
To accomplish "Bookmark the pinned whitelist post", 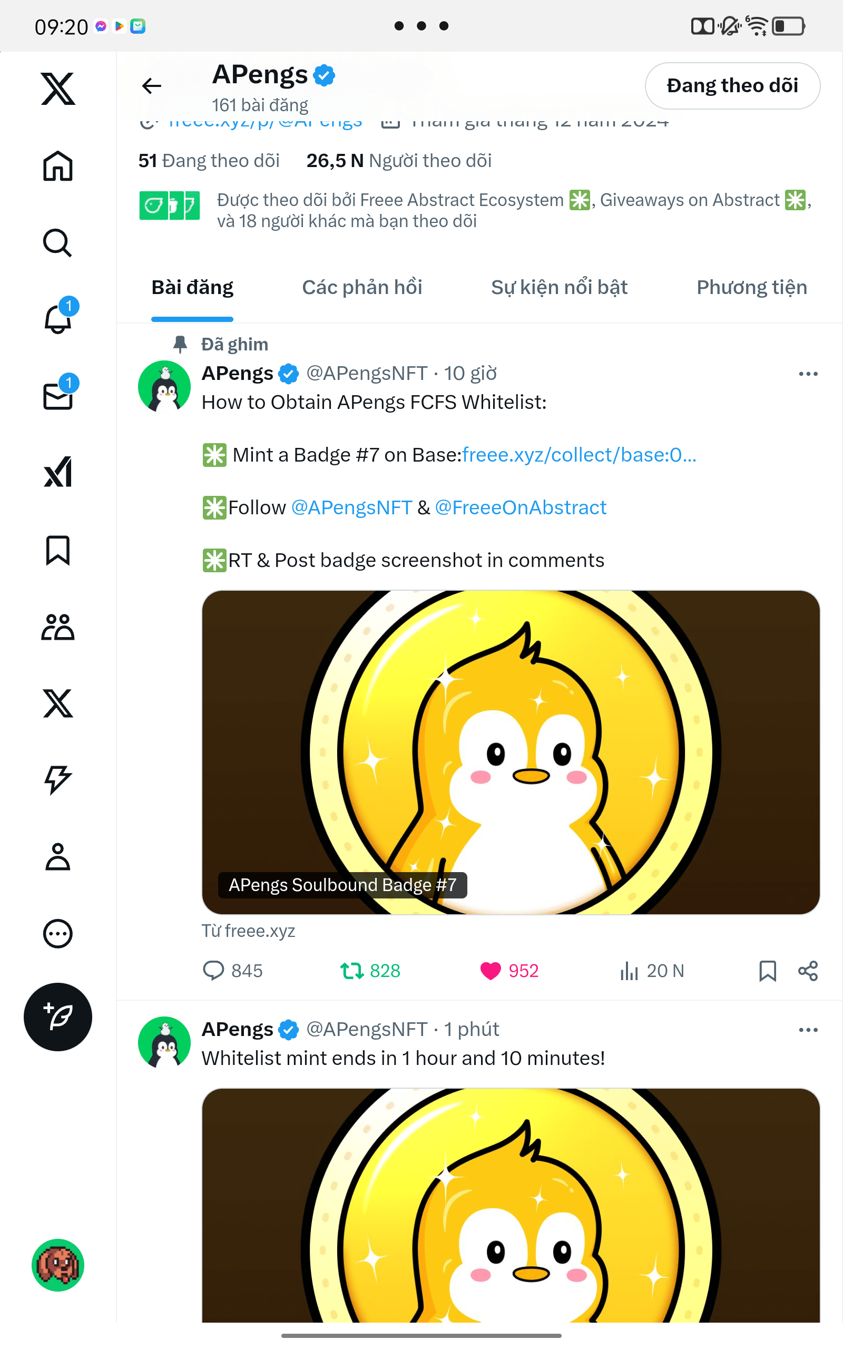I will pos(767,971).
